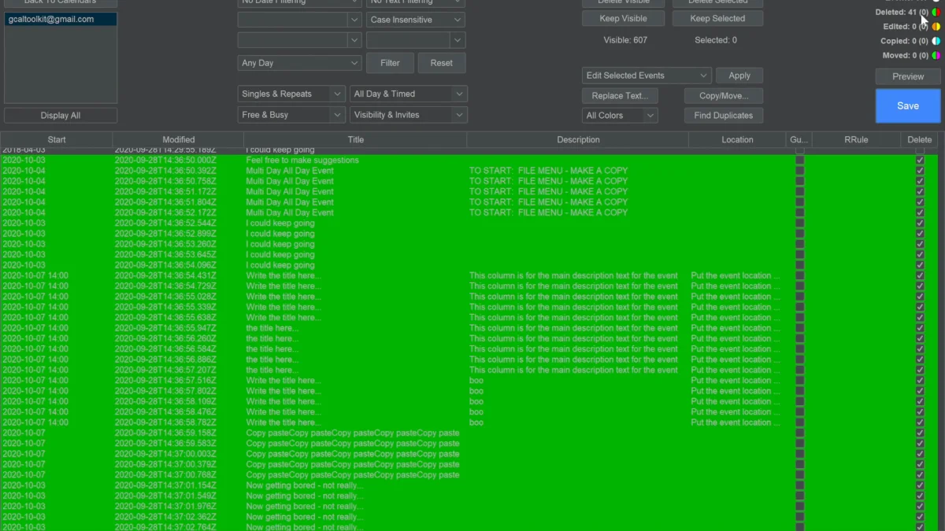Open the Visibility & Invites dropdown
Screen dimensions: 945x531
[x=409, y=115]
